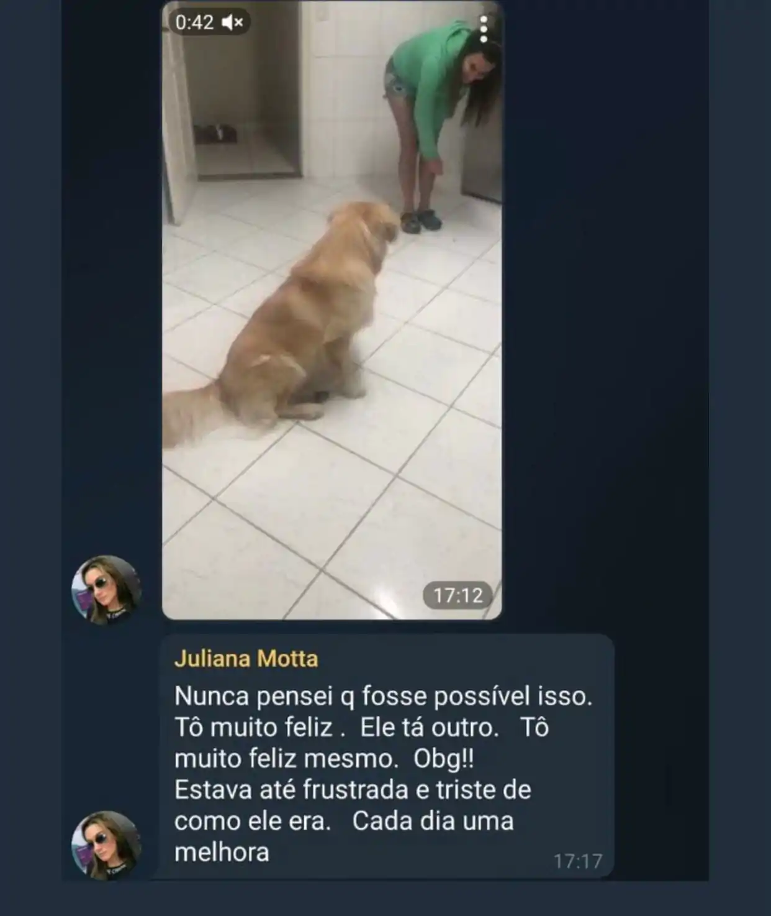The height and width of the screenshot is (916, 771).
Task: Open the avatar beside the text message
Action: [x=107, y=845]
